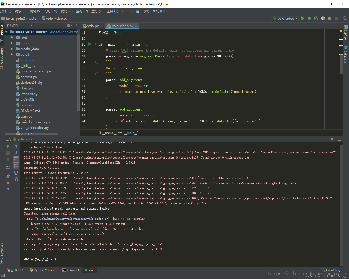Clear all console output with trash icon

[16, 179]
